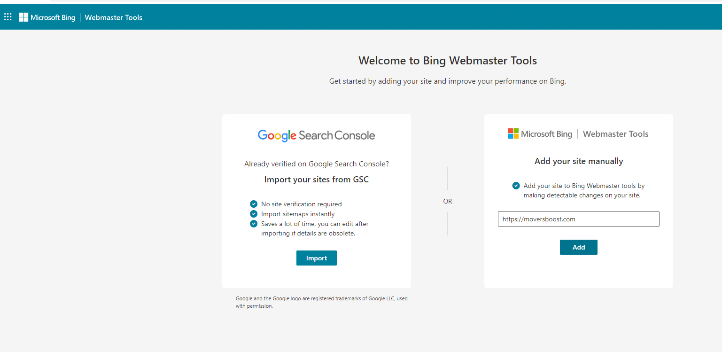This screenshot has height=352, width=722.
Task: Click Webmaster Tools in the top header
Action: tap(113, 17)
